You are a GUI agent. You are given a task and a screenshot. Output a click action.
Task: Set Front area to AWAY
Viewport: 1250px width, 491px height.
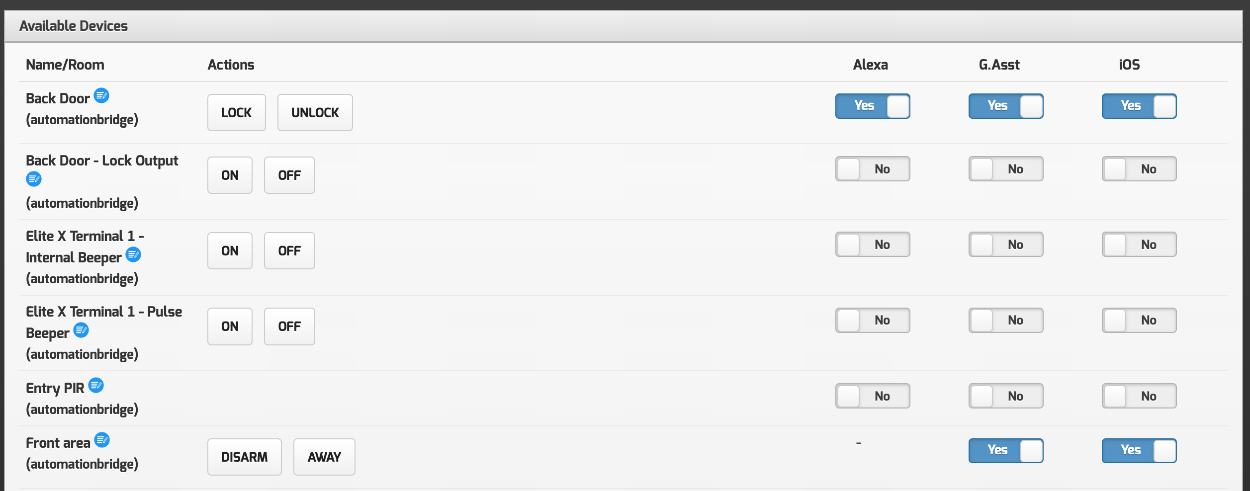[x=324, y=457]
